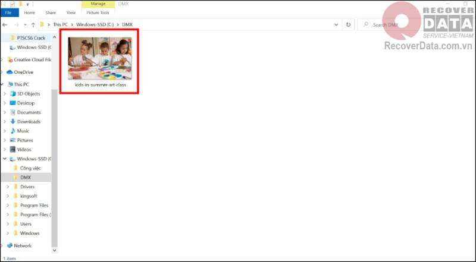Open the 3D Objects folder
Image resolution: width=476 pixels, height=262 pixels.
coord(28,94)
